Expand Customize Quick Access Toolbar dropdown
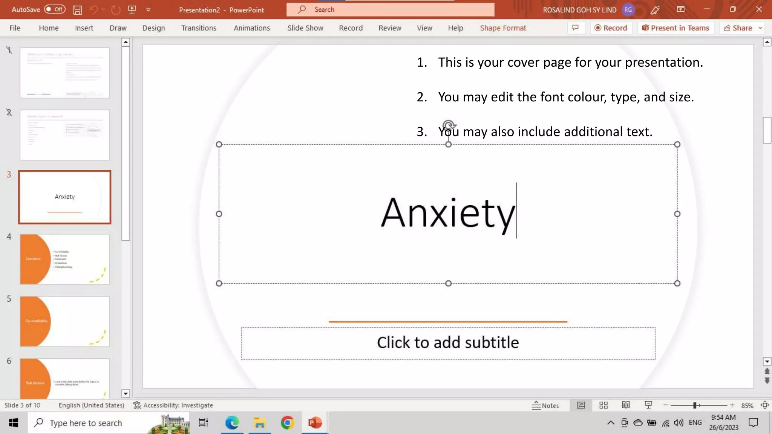The image size is (772, 434). 149,10
